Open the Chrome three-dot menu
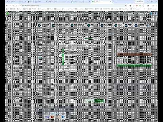This screenshot has width=163, height=122. [156, 5]
